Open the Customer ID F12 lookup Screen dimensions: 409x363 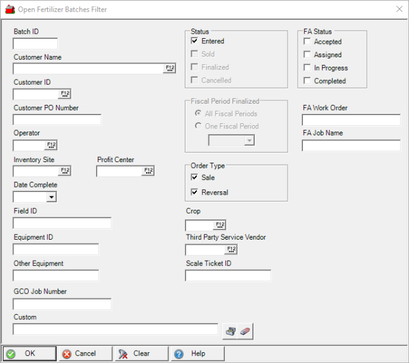65,94
